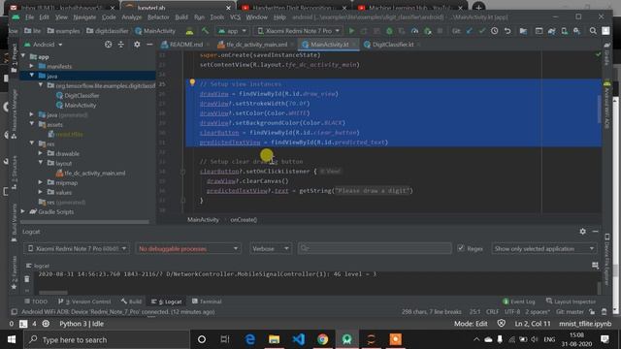
Task: Click collapse all icon in Project panel
Action: 120,45
